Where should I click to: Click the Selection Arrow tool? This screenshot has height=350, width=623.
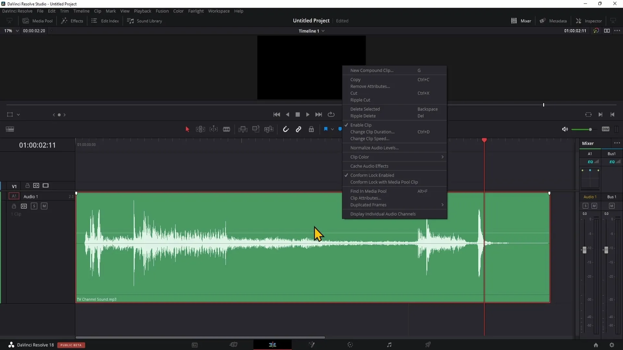[187, 129]
